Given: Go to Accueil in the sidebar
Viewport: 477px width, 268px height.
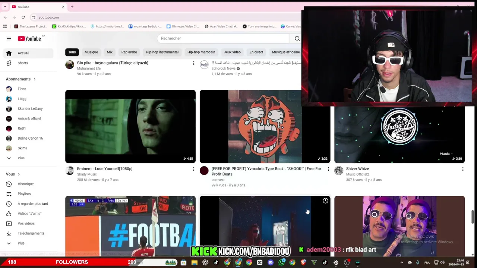Looking at the screenshot, I should pos(28,53).
